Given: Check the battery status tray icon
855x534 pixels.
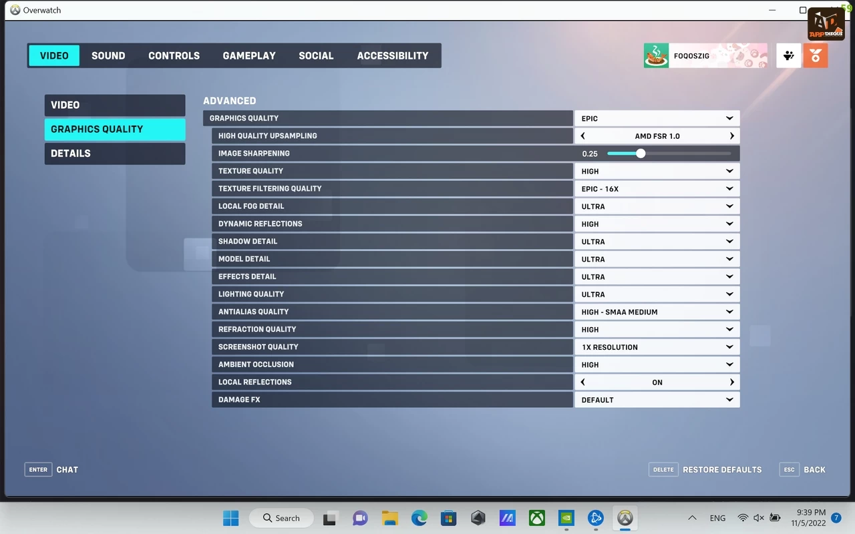Looking at the screenshot, I should click(x=775, y=518).
